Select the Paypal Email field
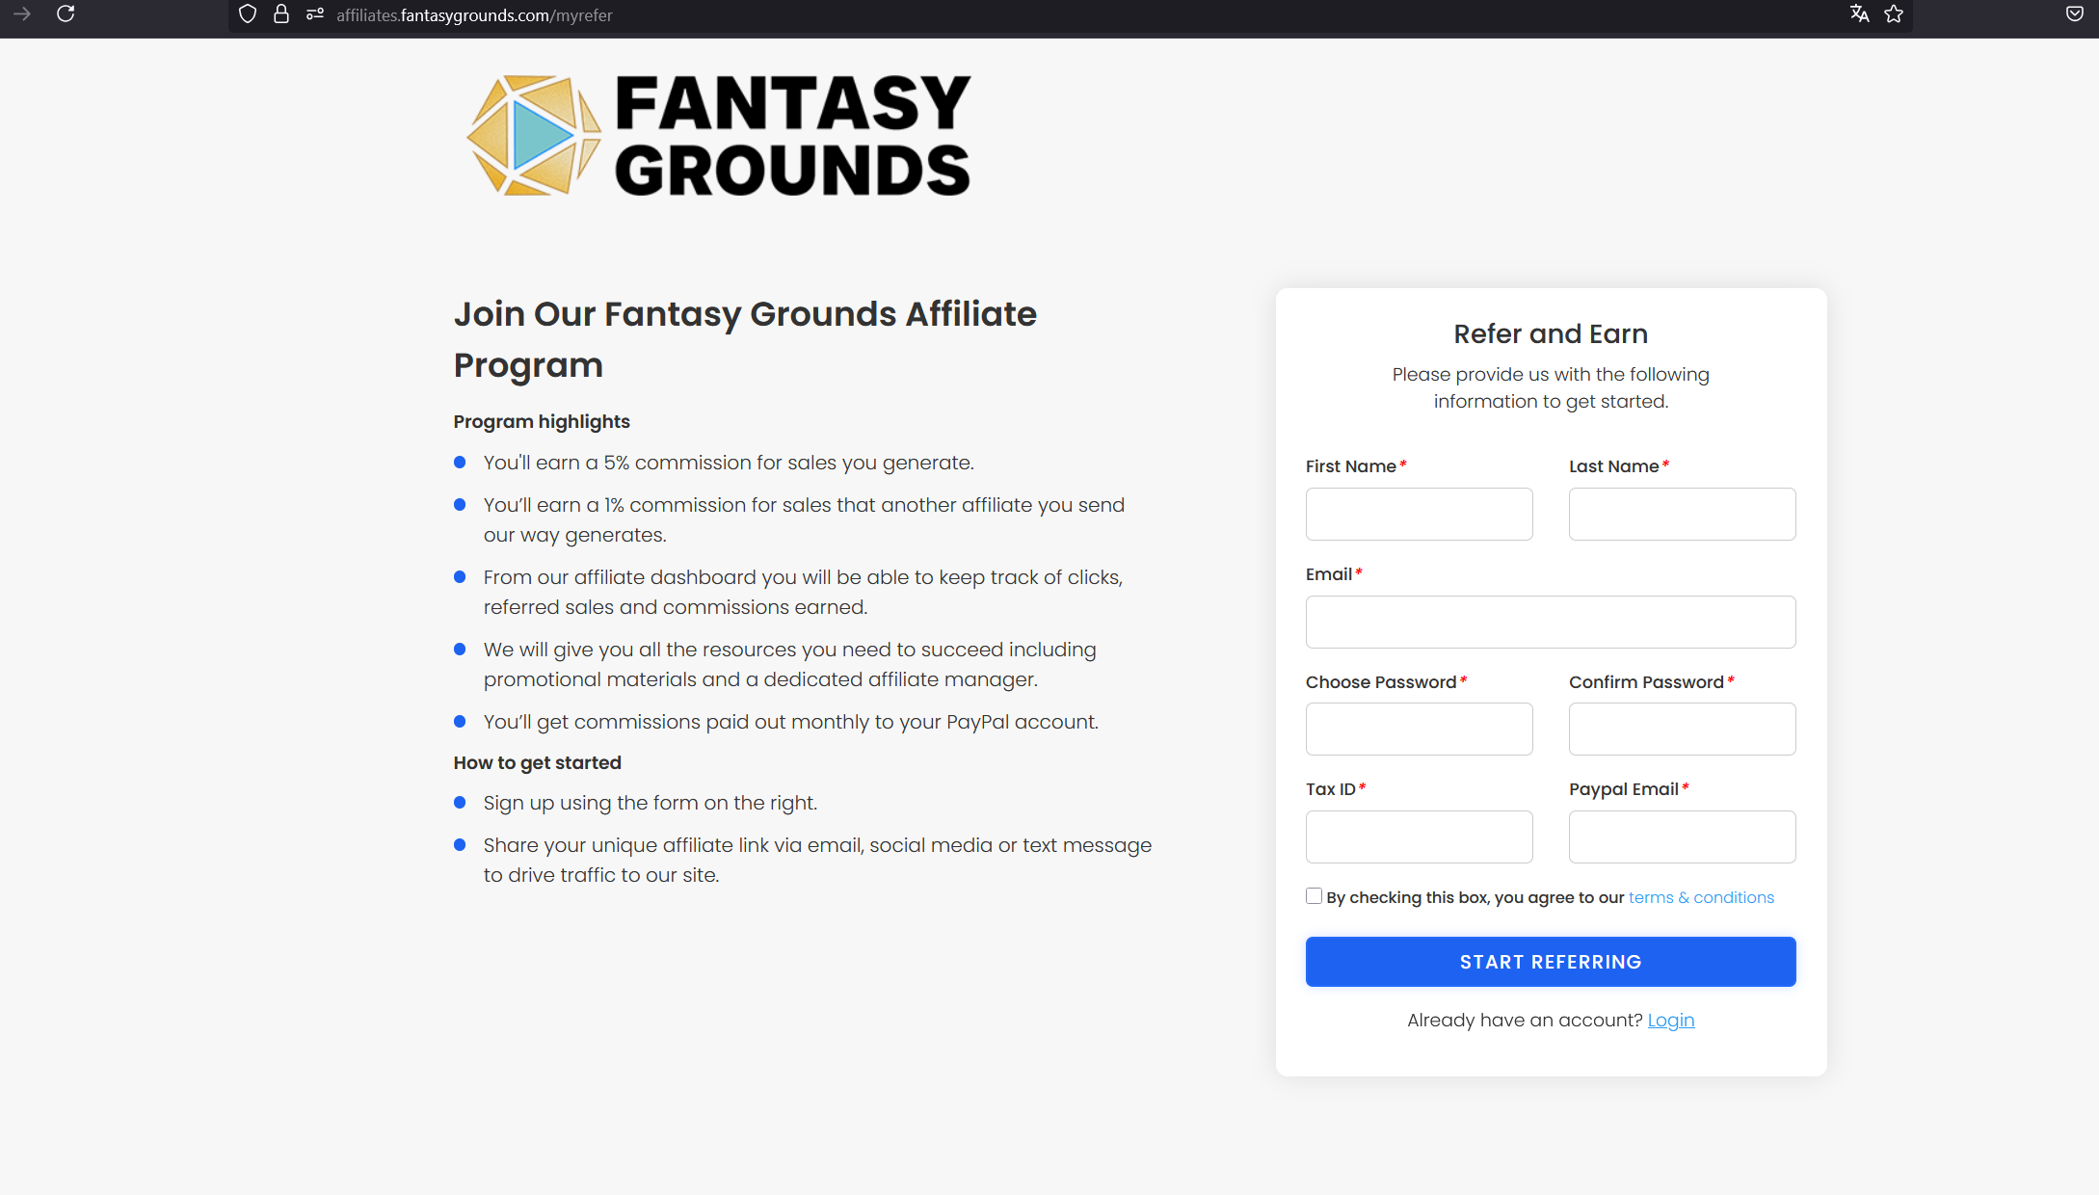This screenshot has width=2099, height=1195. (1682, 836)
